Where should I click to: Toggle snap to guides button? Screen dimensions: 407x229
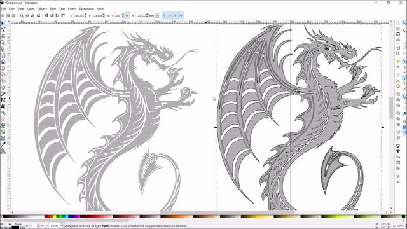pyautogui.click(x=404, y=133)
